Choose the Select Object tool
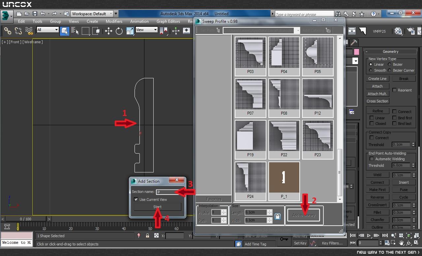This screenshot has height=256, width=422. click(x=64, y=31)
